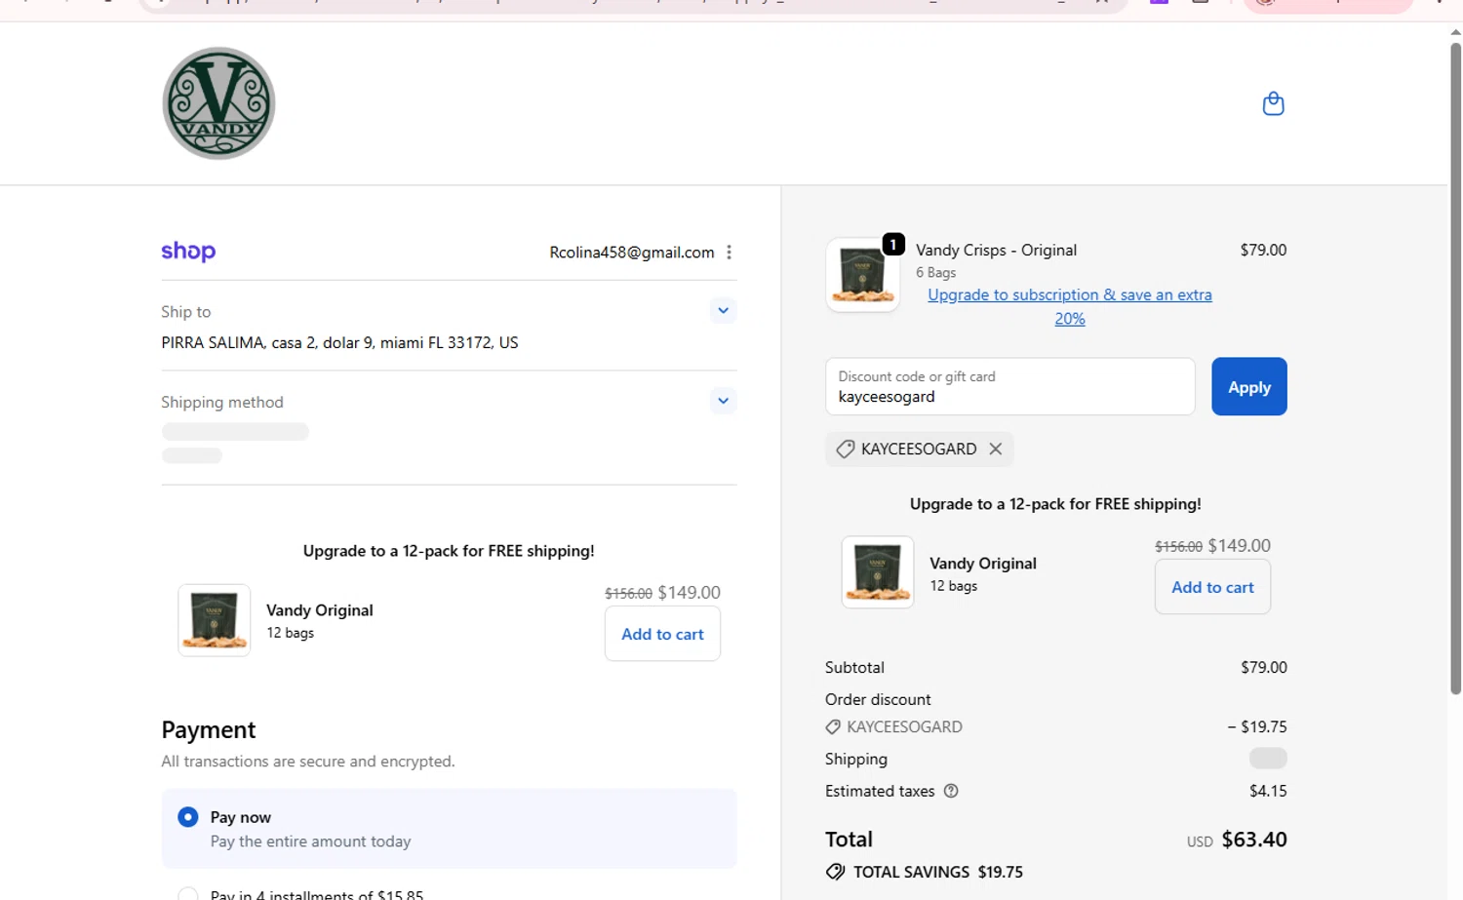The image size is (1463, 900).
Task: Click the item quantity badge showing 1
Action: [893, 244]
